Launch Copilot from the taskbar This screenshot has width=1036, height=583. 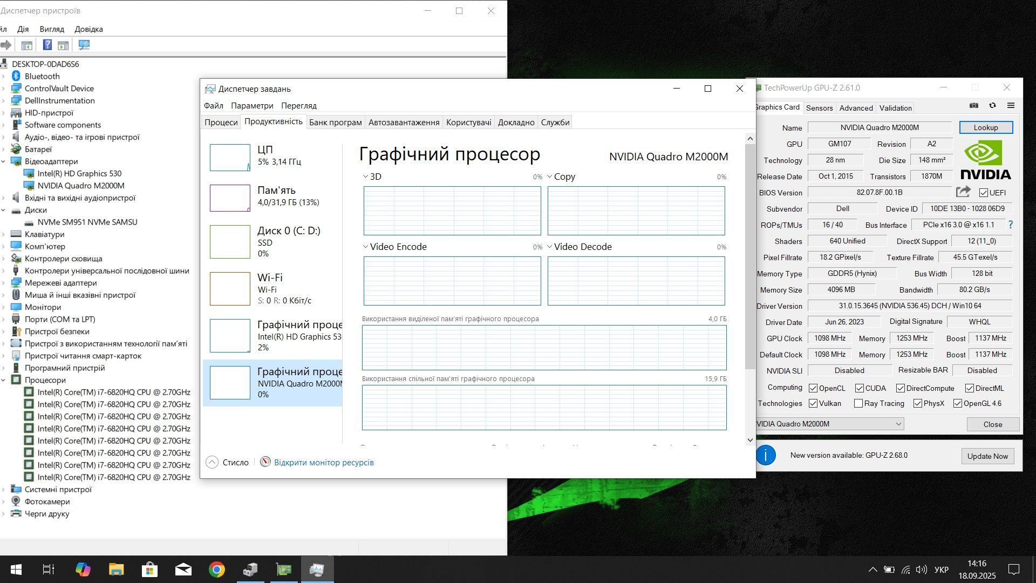click(83, 570)
